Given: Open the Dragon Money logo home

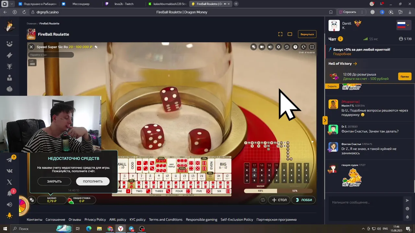Looking at the screenshot, I should tap(9, 26).
